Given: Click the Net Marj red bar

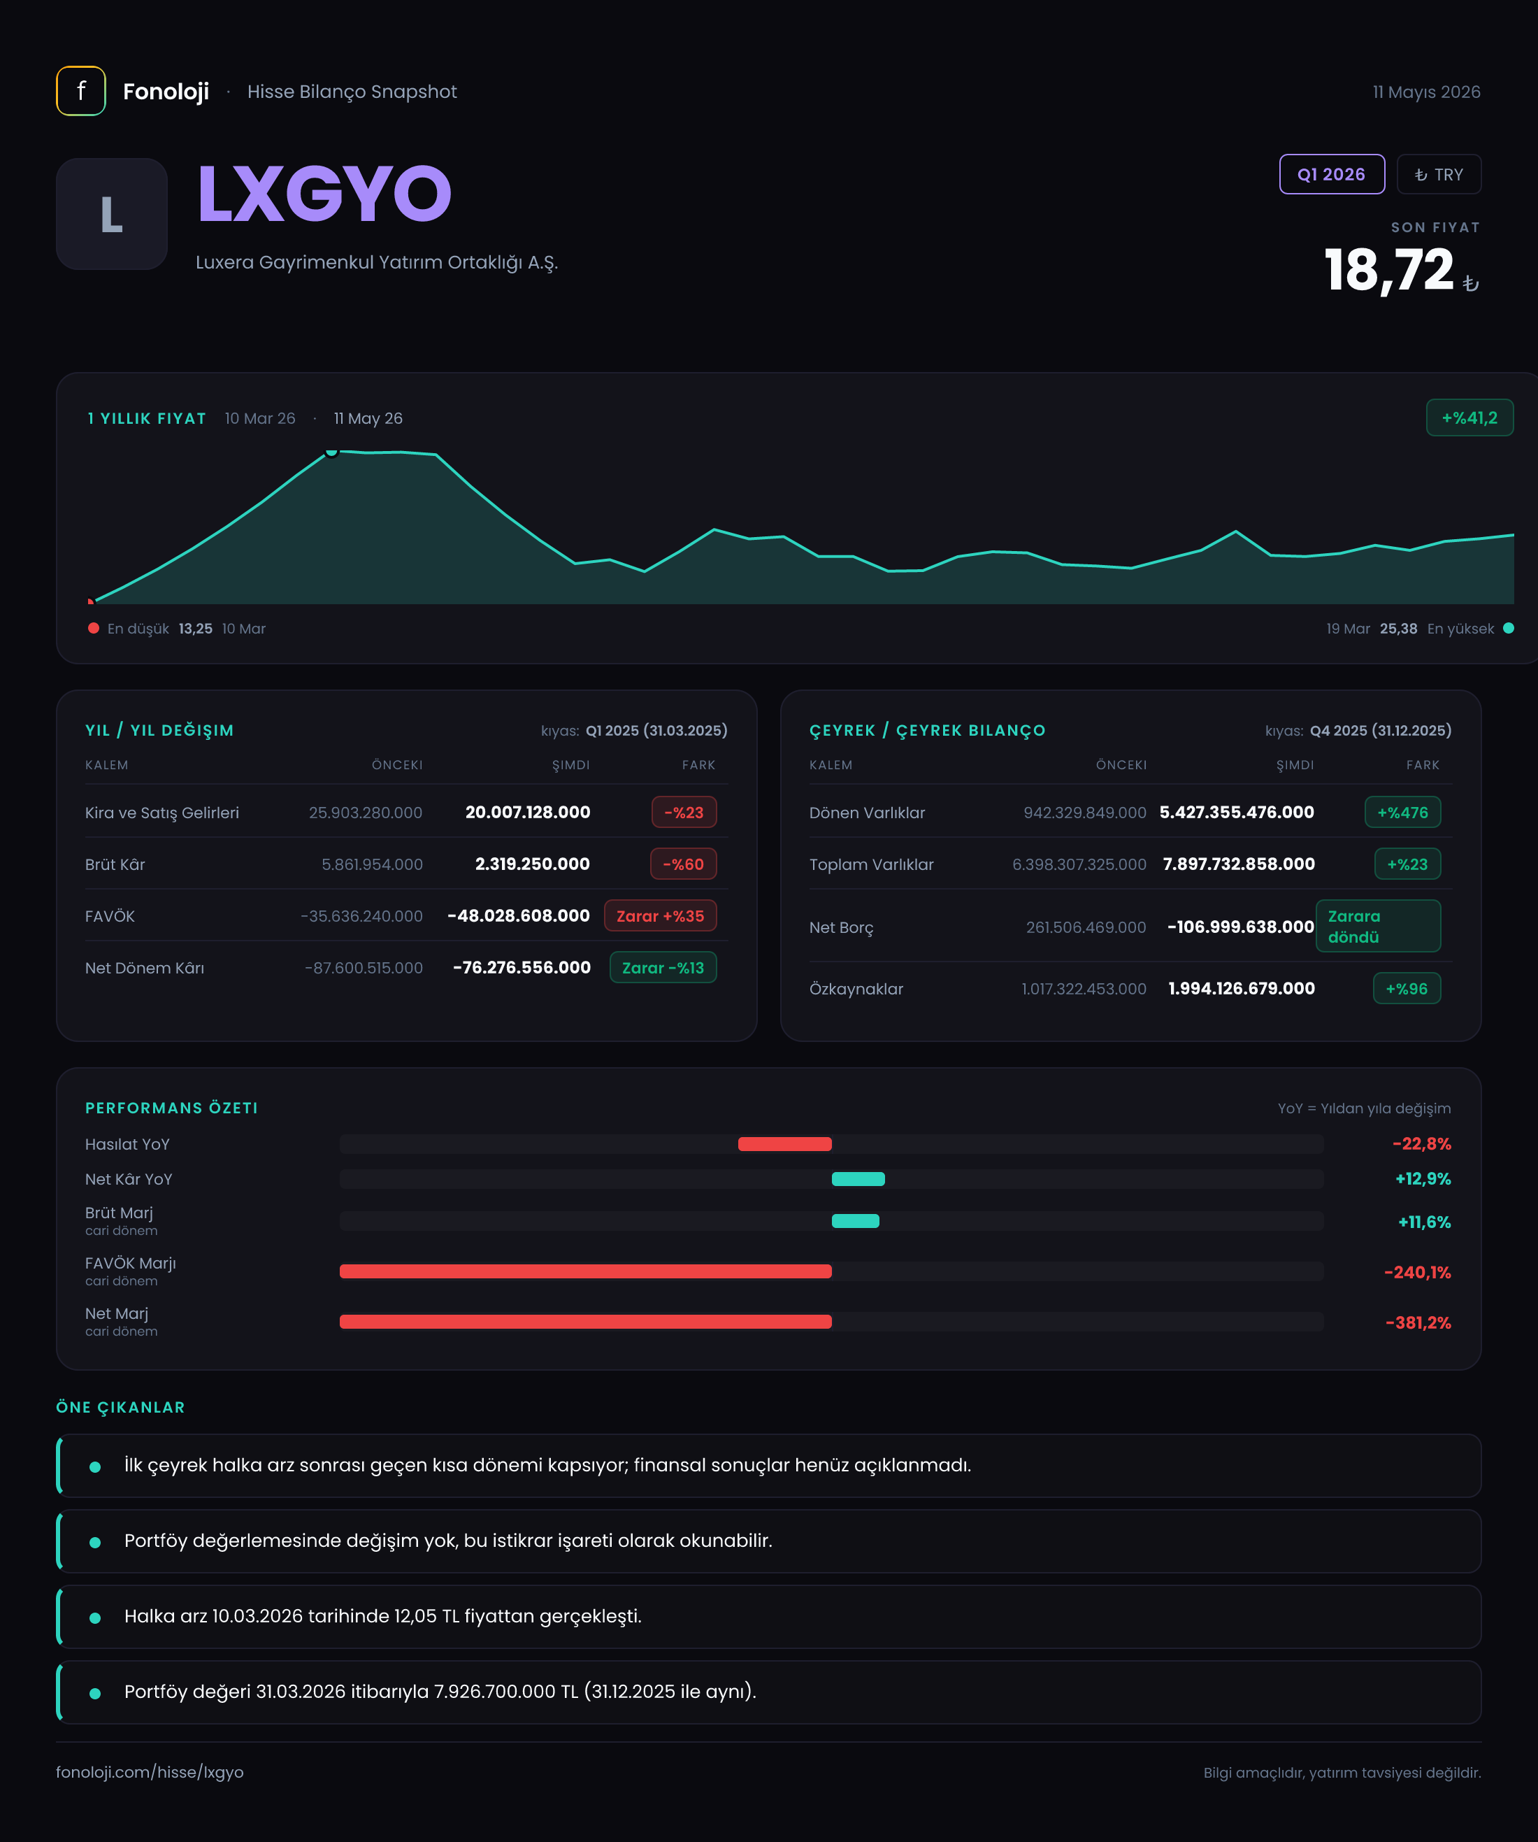Looking at the screenshot, I should click(586, 1322).
